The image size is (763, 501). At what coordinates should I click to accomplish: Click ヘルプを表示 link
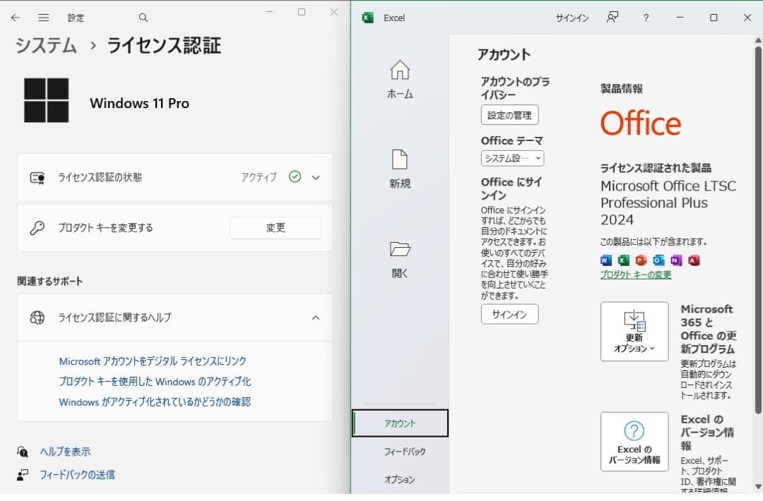(x=65, y=452)
